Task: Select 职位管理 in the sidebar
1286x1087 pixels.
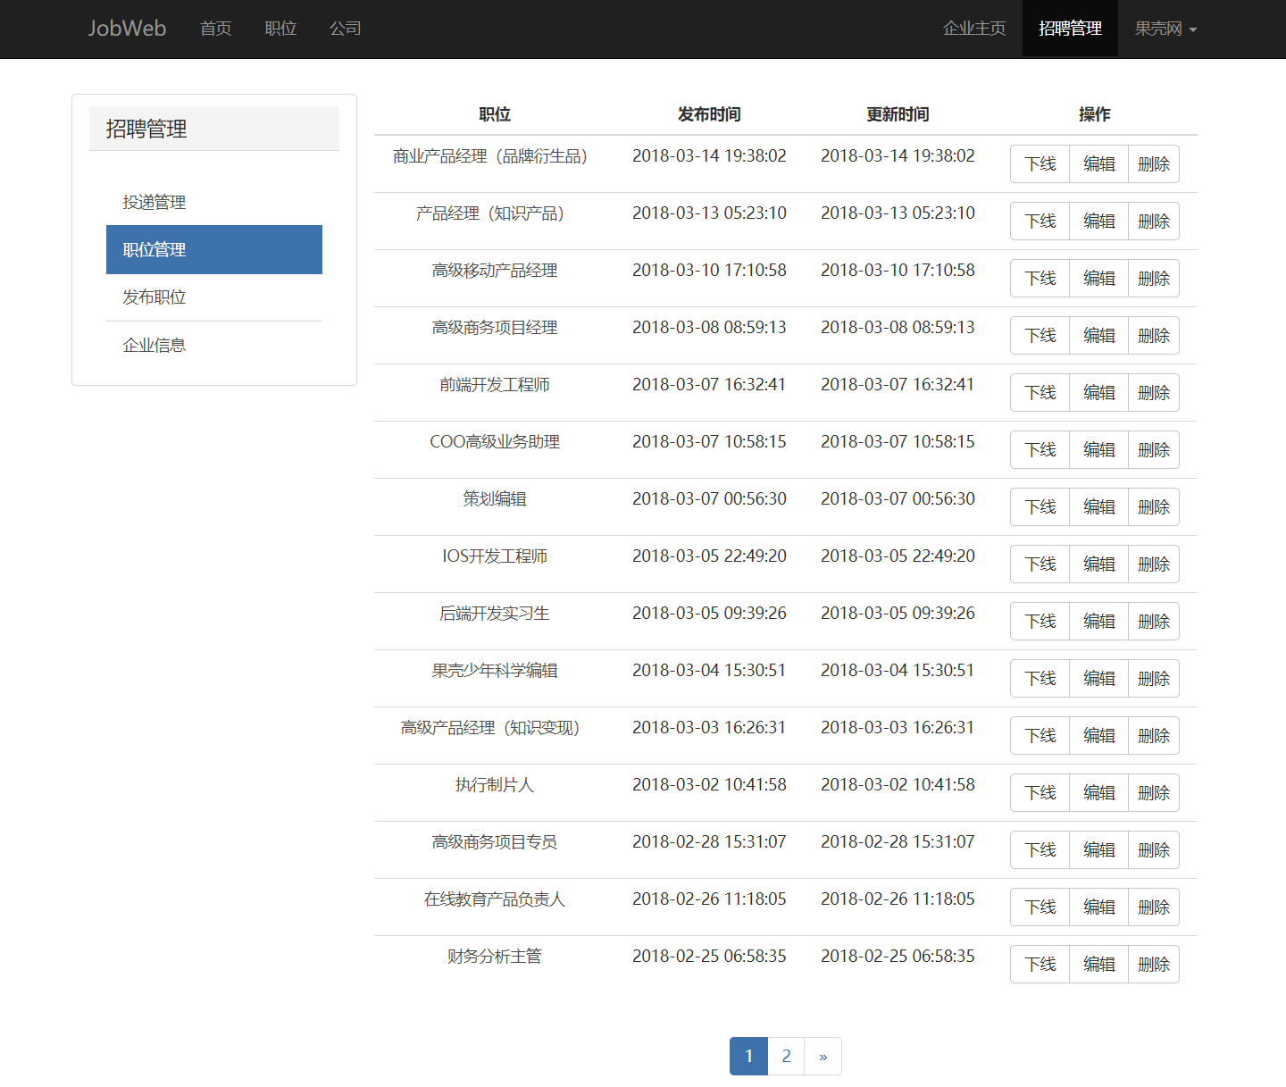Action: tap(214, 249)
